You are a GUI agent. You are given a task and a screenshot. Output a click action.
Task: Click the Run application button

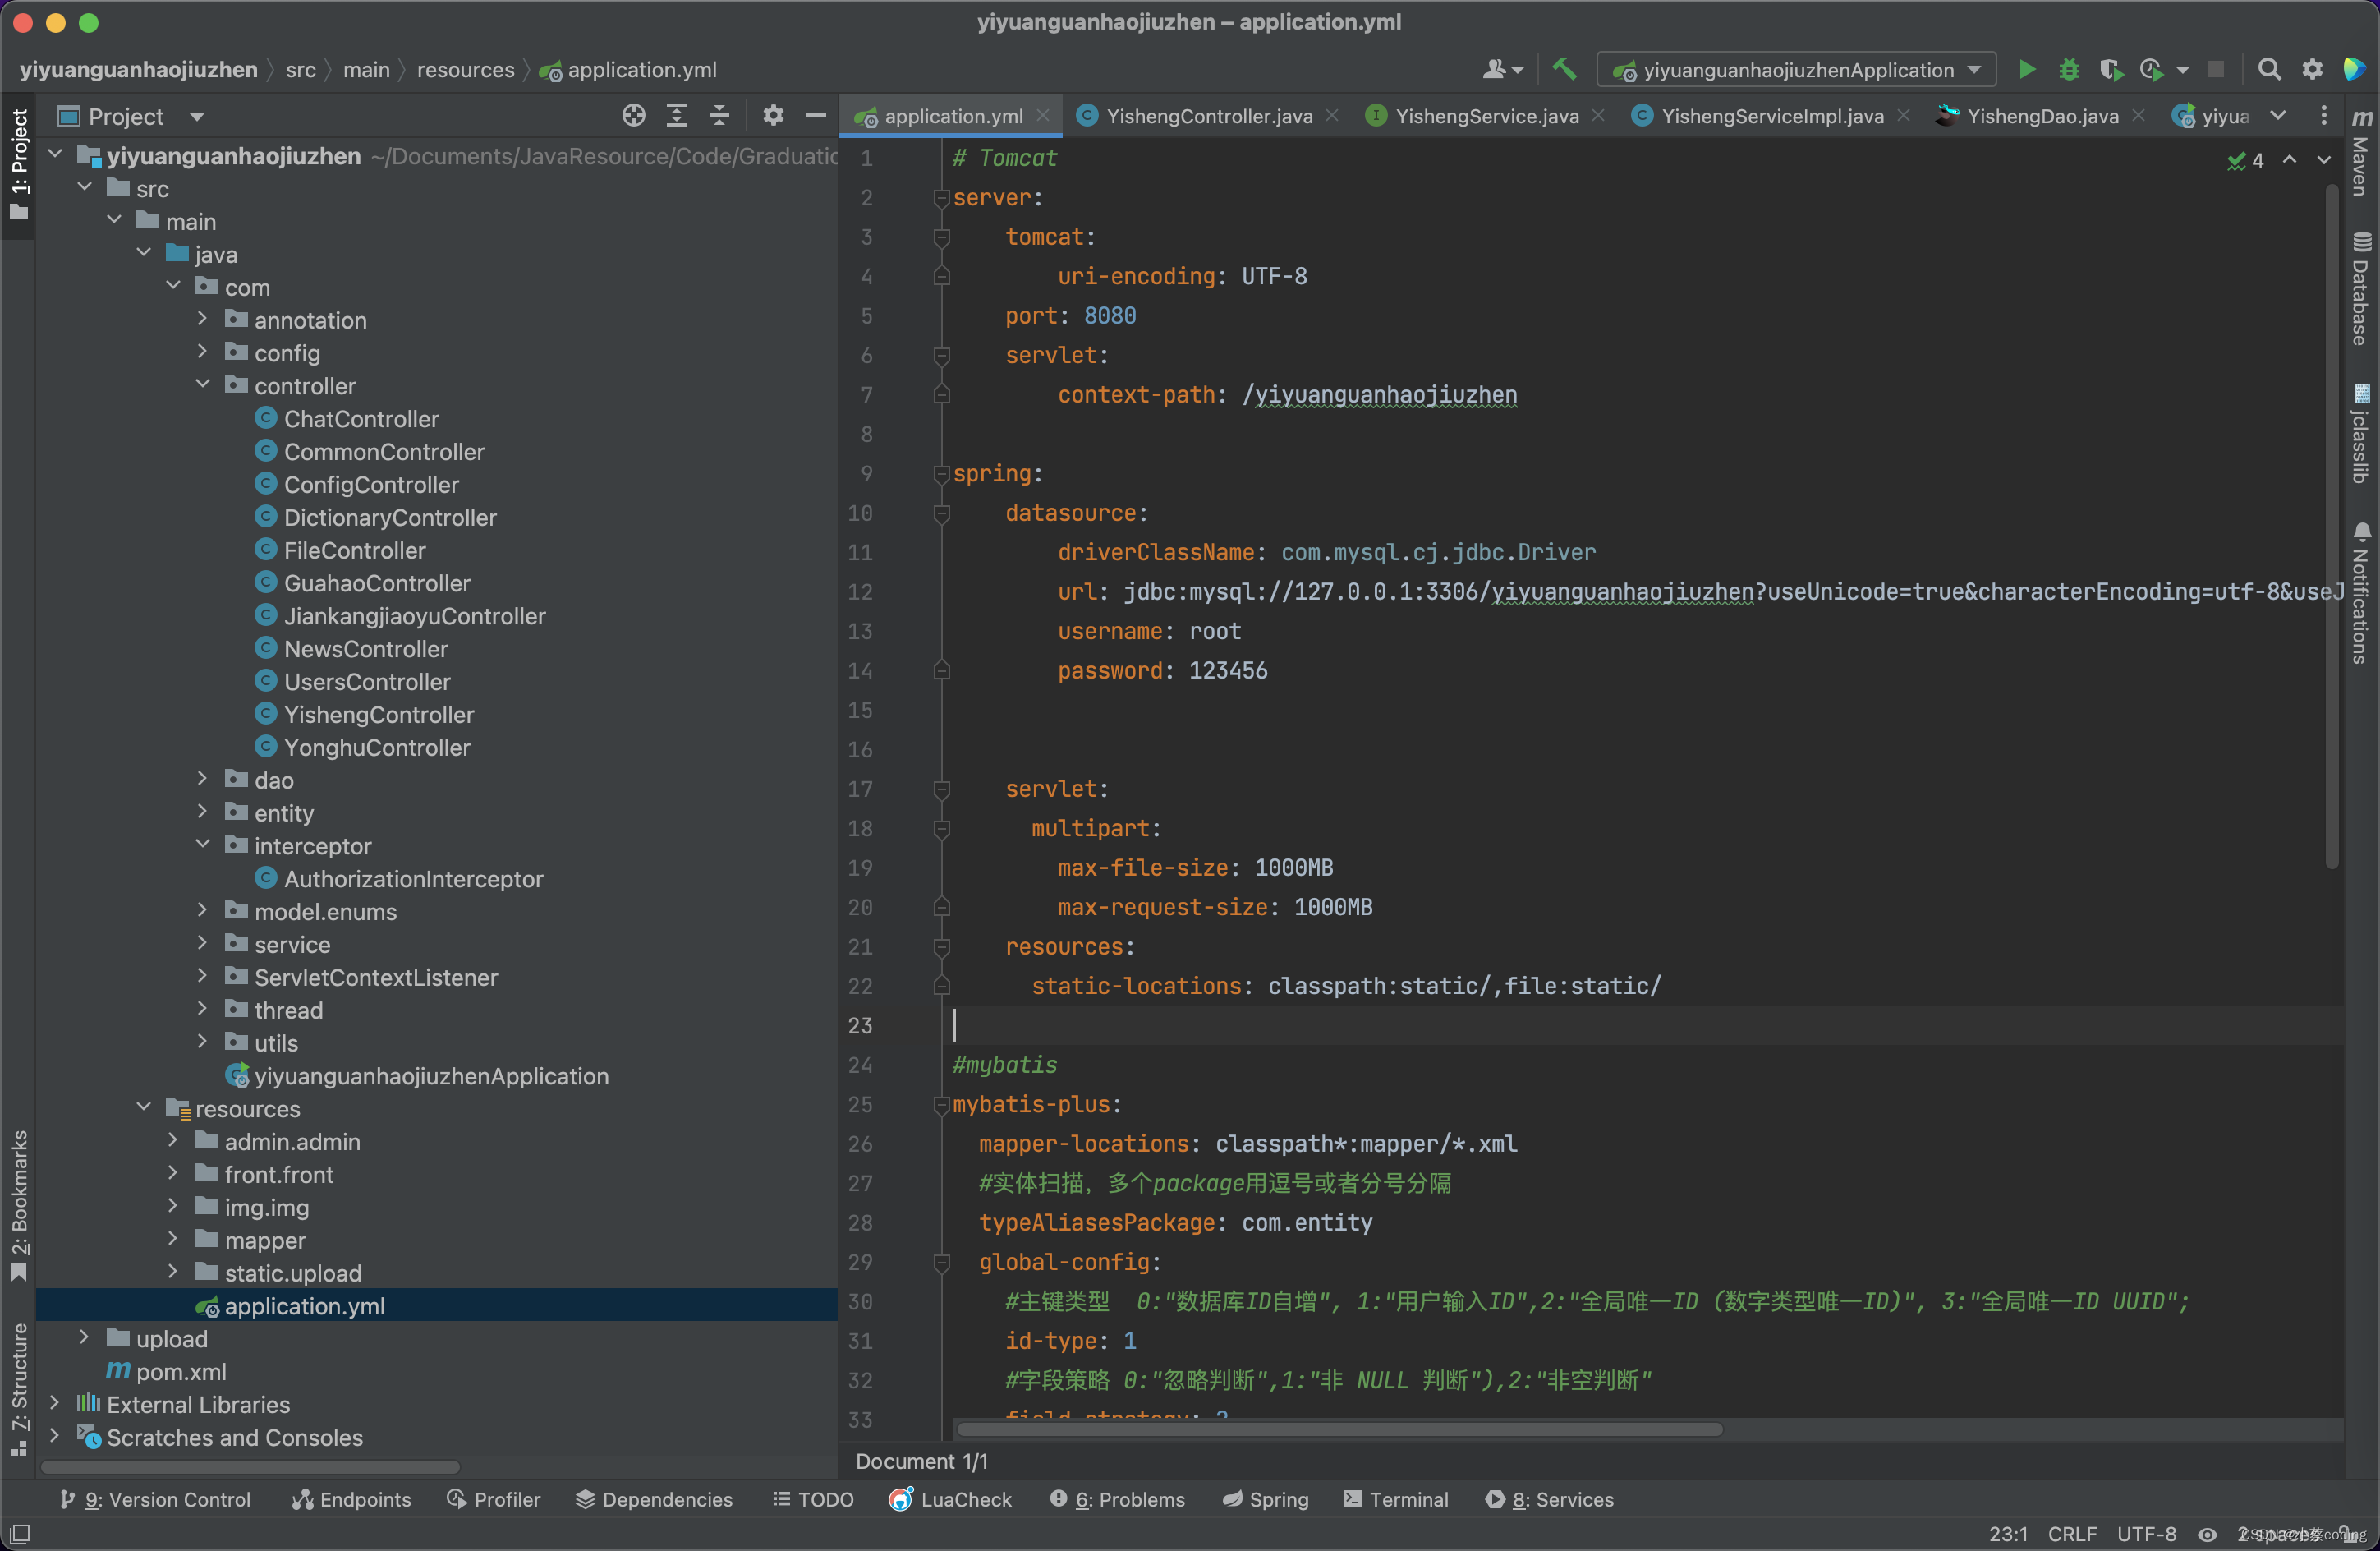click(x=2026, y=69)
